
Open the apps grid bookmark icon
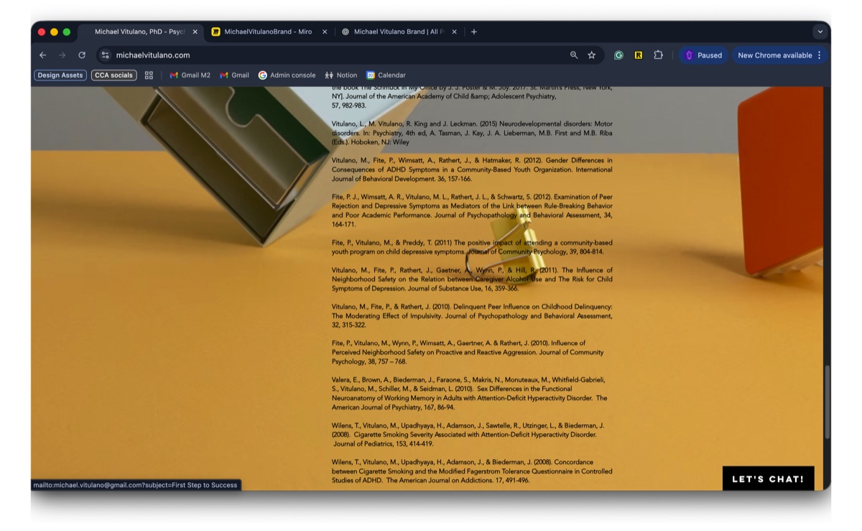pos(149,75)
